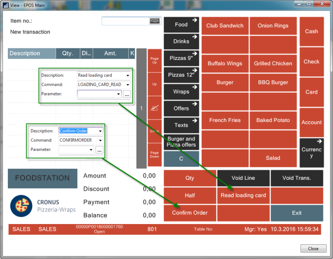This screenshot has width=333, height=259.
Task: Click the Page Up button
Action: (154, 60)
